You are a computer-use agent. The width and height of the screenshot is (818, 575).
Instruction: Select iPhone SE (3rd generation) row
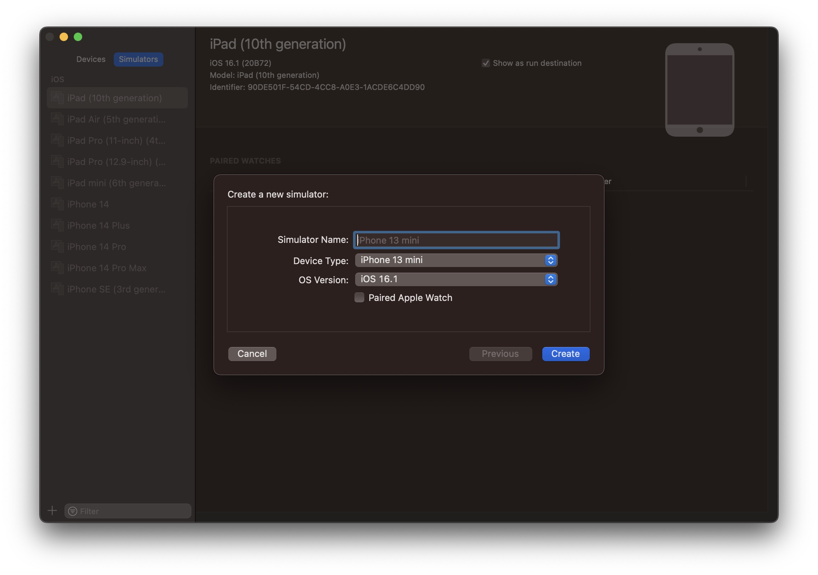(117, 289)
